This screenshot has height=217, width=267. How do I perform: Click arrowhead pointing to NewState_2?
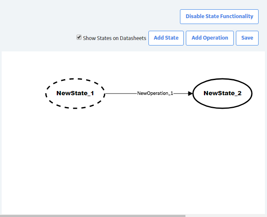click(190, 94)
